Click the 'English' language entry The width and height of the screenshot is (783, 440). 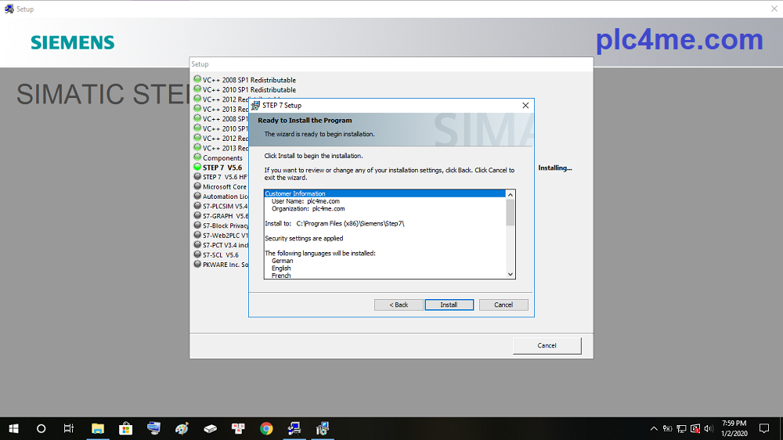[281, 269]
